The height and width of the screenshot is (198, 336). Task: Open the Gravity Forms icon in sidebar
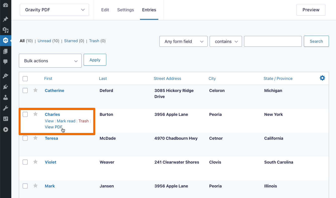pos(6,40)
